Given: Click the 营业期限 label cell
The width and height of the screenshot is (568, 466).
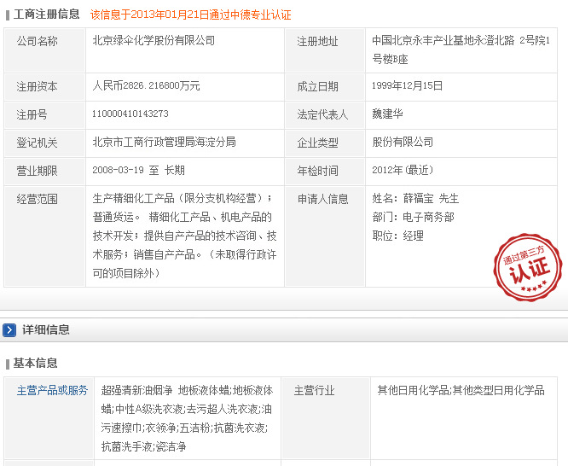Looking at the screenshot, I should click(44, 172).
